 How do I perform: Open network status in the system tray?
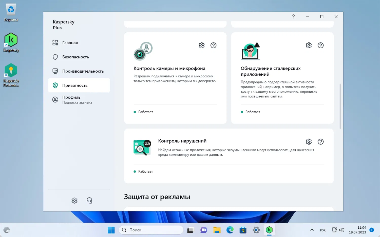tap(334, 230)
